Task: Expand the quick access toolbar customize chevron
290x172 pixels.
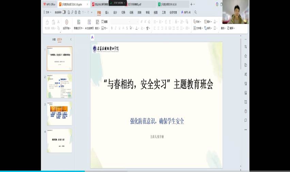Action: (x=92, y=12)
